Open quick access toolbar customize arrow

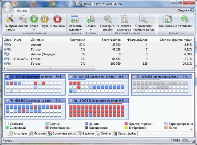pyautogui.click(x=16, y=4)
